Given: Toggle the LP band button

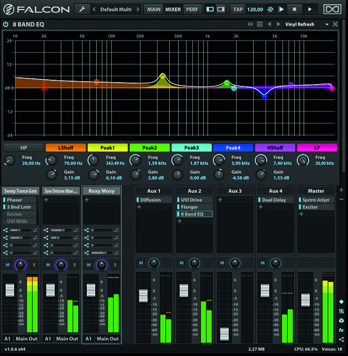Looking at the screenshot, I should pos(317,148).
